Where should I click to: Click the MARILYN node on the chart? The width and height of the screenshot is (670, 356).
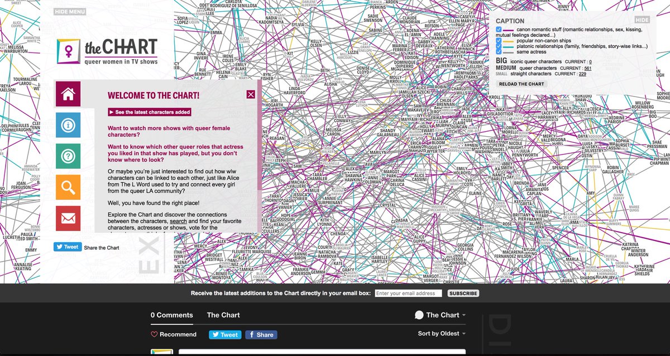pos(378,152)
